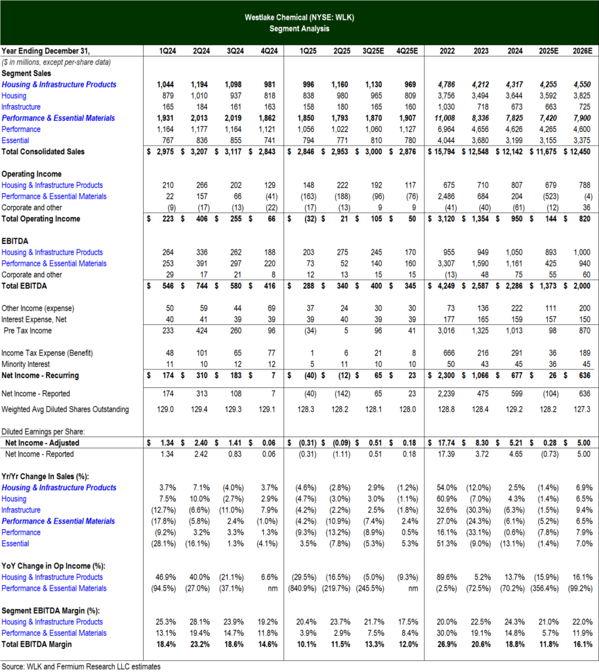Click the YoY Change in Op Income (%) heading
The image size is (599, 672).
54,566
